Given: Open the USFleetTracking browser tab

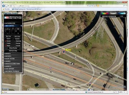Looking at the screenshot, I should click(x=27, y=9).
